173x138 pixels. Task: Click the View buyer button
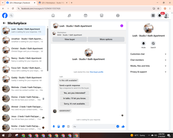[70, 39]
